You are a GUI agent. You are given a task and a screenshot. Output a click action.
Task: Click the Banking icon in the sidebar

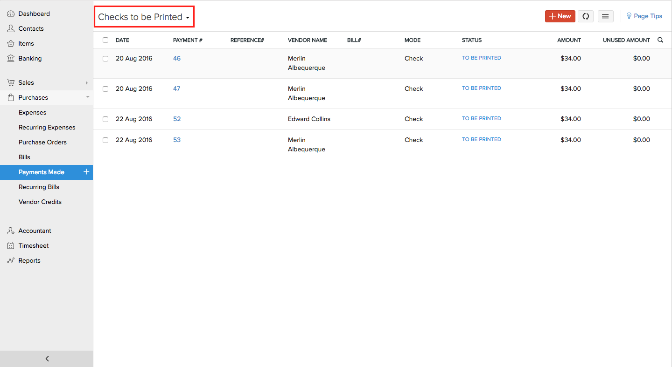pyautogui.click(x=11, y=59)
